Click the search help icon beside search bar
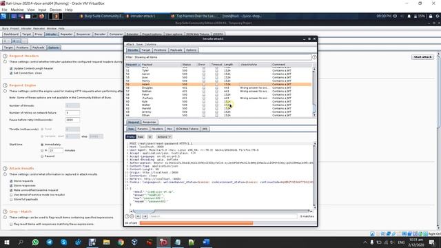 pyautogui.click(x=127, y=216)
